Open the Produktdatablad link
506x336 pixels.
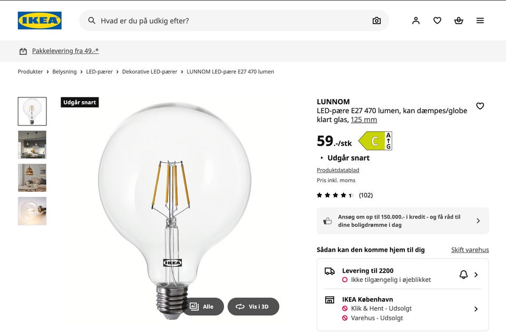[338, 170]
